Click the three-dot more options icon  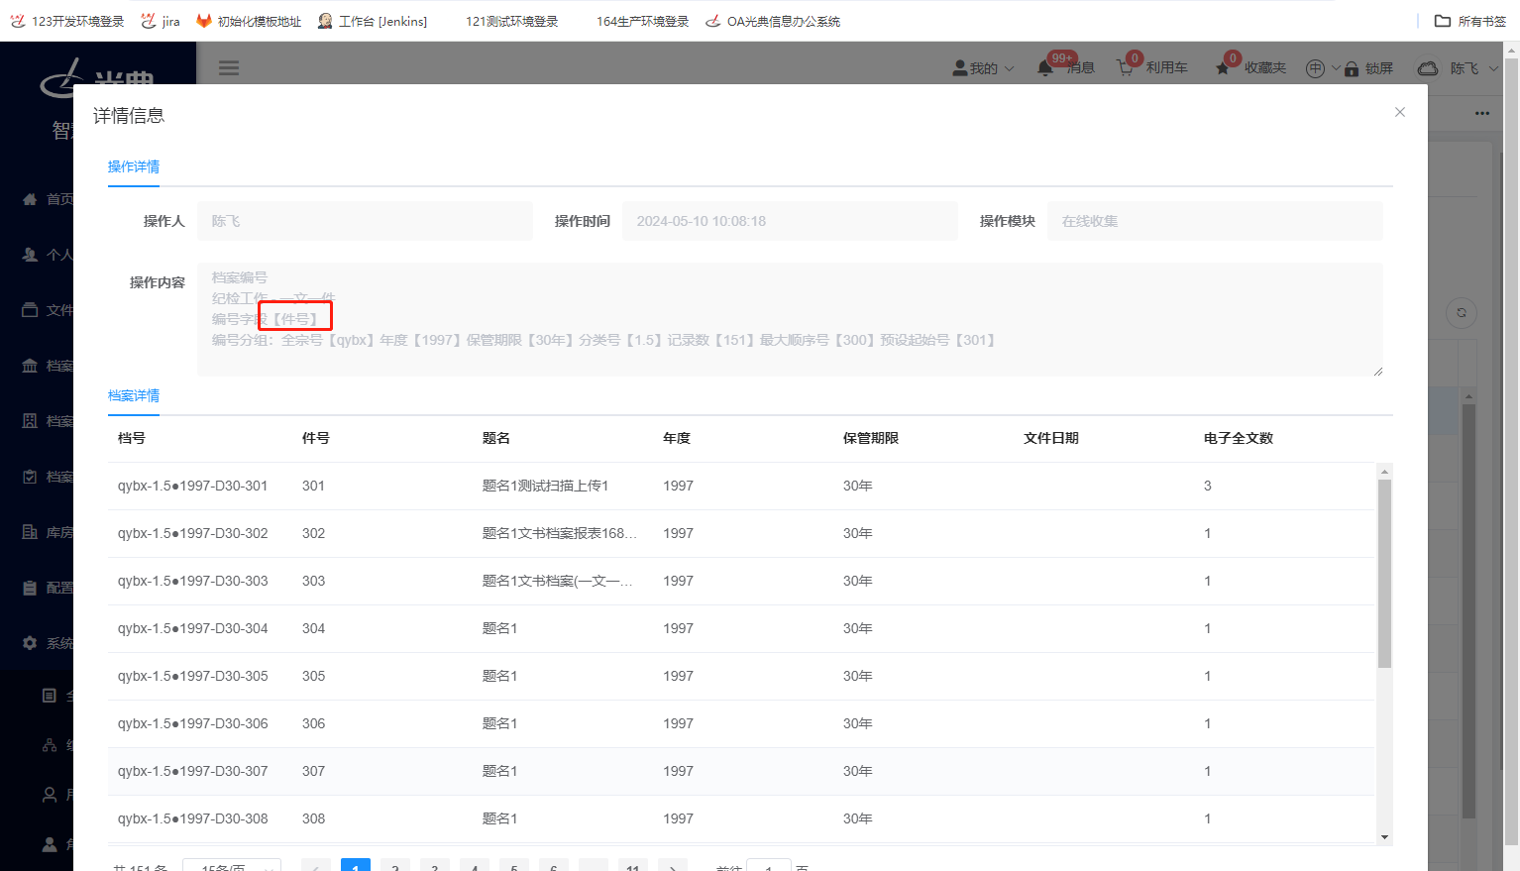(1482, 113)
